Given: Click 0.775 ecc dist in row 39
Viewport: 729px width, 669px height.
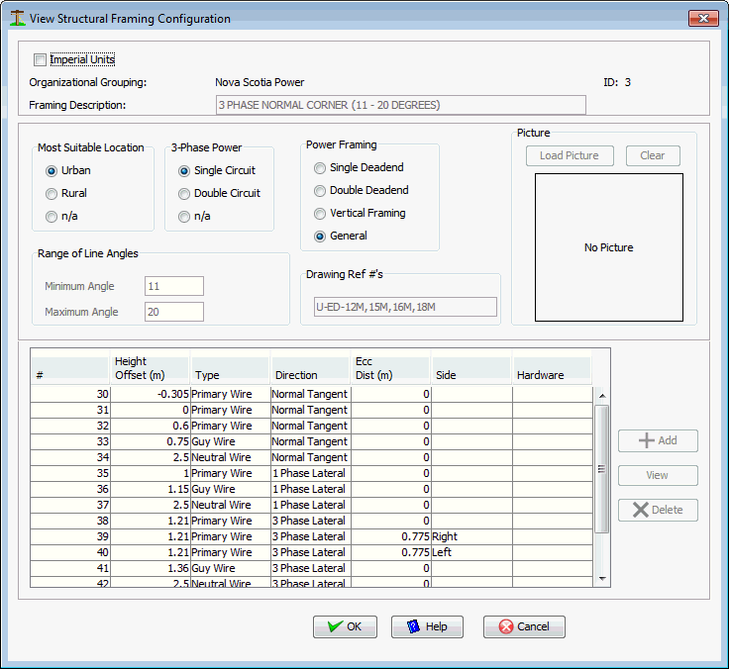Looking at the screenshot, I should point(391,536).
